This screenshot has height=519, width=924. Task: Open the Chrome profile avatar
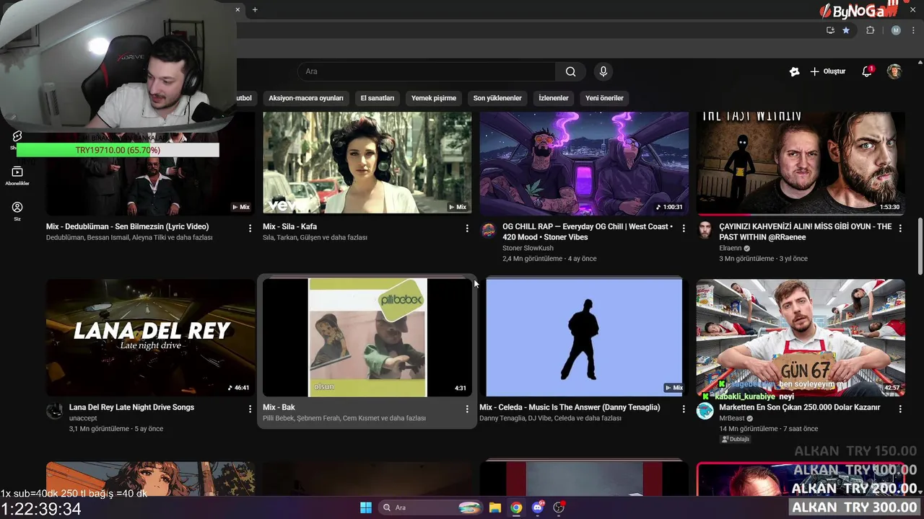(896, 30)
